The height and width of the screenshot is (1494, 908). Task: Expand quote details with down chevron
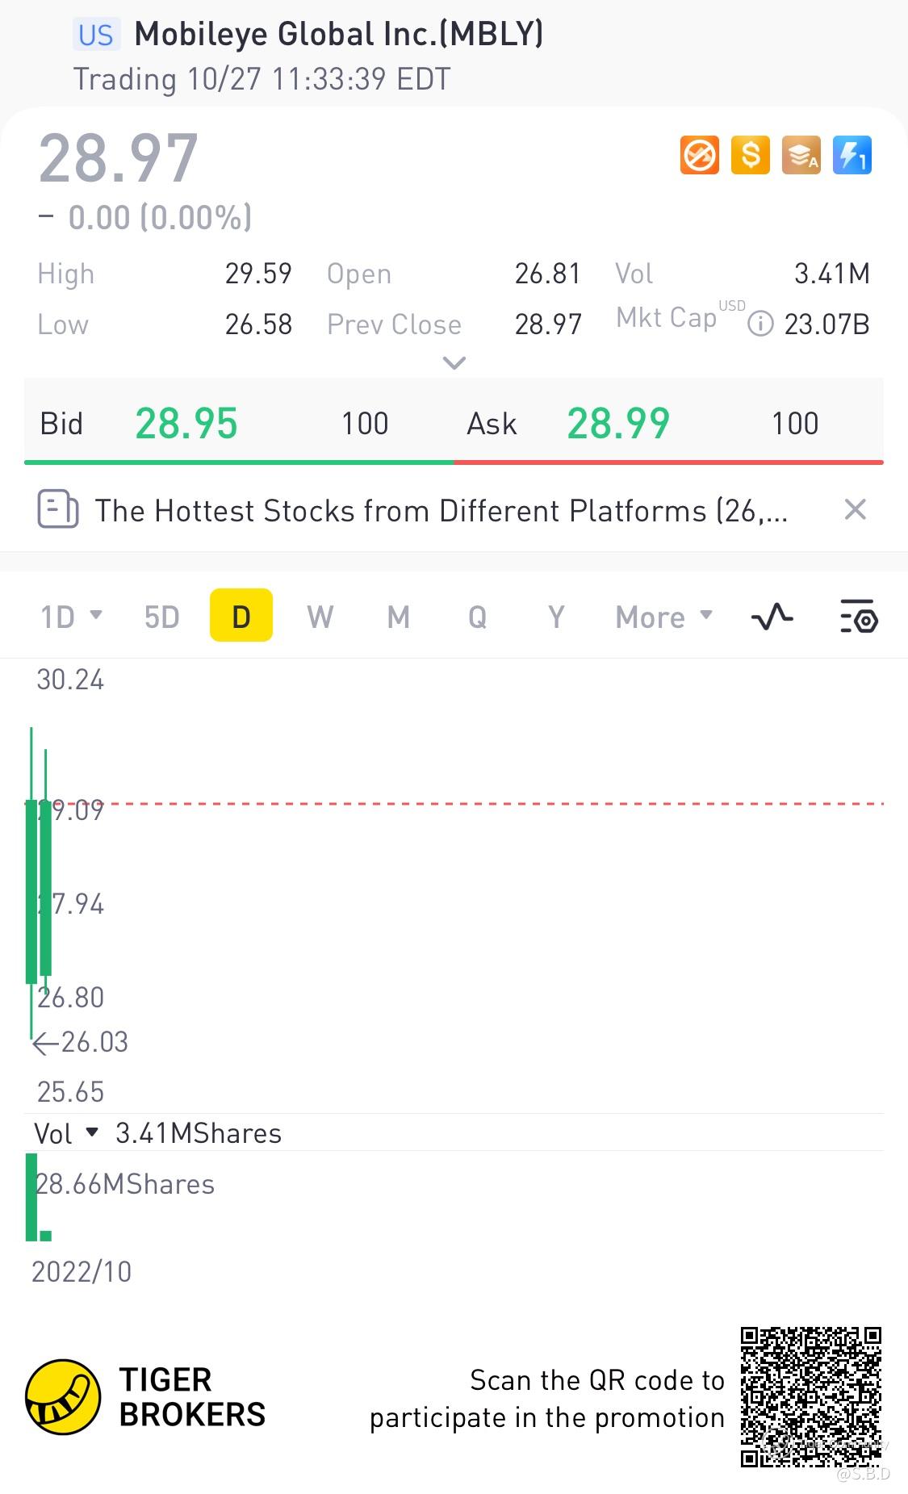coord(454,363)
